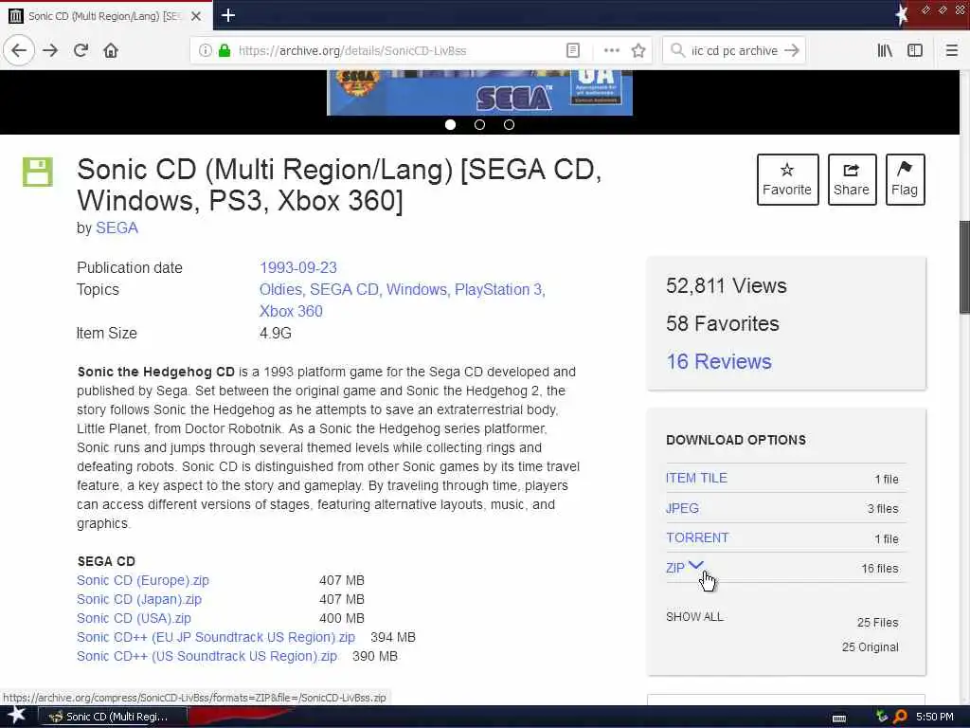Close the Sonic CD tab

point(196,16)
